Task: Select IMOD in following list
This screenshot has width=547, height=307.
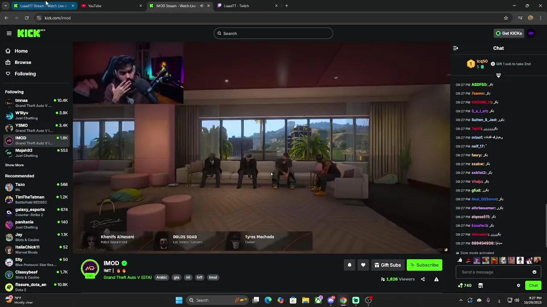Action: coord(36,140)
